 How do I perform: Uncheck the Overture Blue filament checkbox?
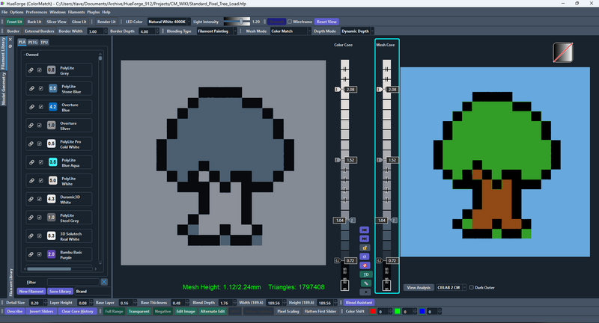pyautogui.click(x=40, y=107)
